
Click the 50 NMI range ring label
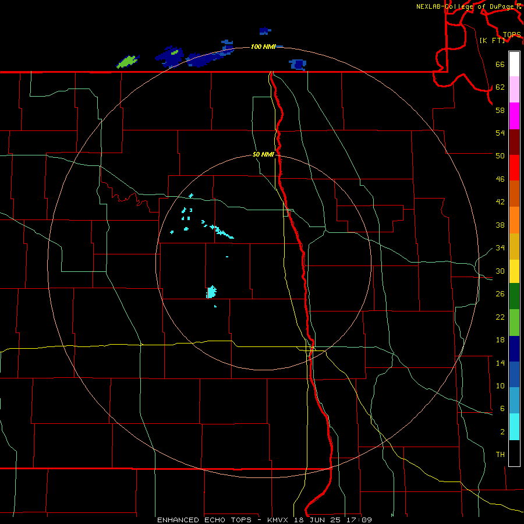[263, 154]
